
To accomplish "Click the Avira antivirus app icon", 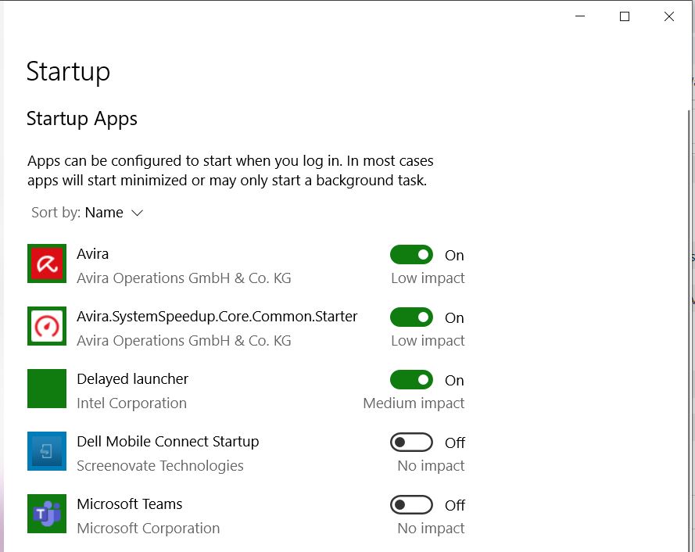I will [x=46, y=263].
